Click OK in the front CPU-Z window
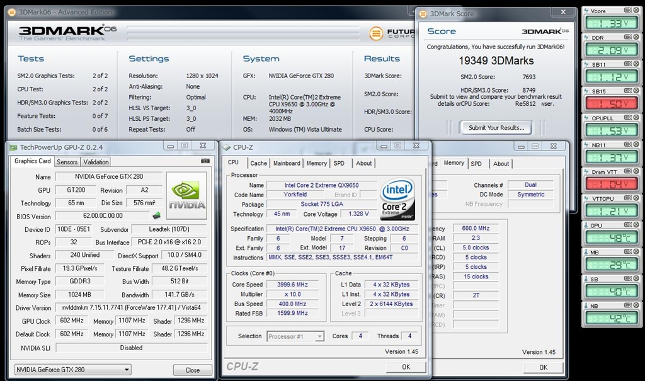645x381 pixels. (x=406, y=367)
